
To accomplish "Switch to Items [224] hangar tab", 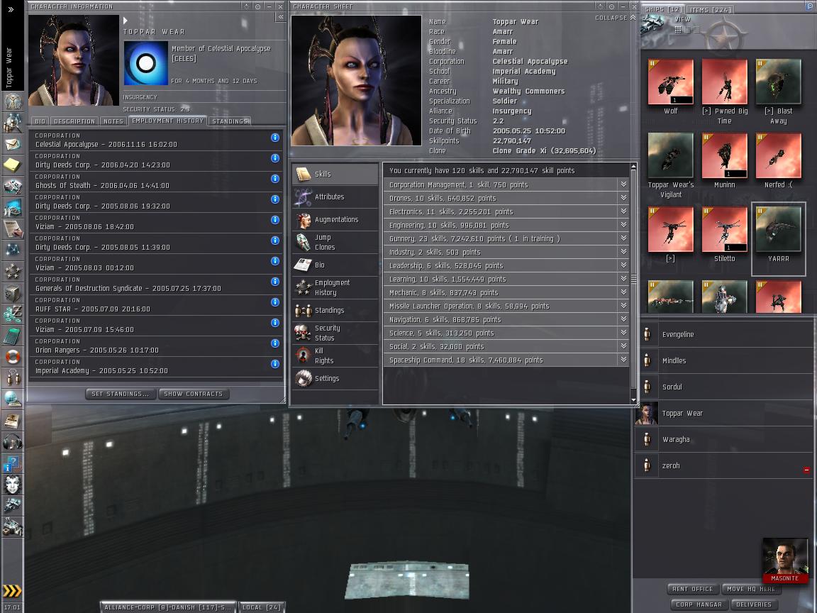I will [x=711, y=9].
